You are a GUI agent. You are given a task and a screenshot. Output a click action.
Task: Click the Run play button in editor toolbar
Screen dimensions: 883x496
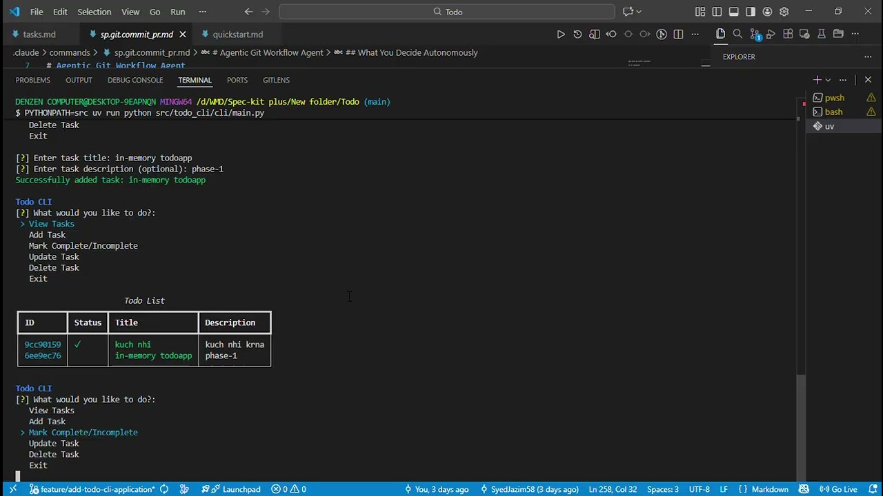click(x=561, y=34)
